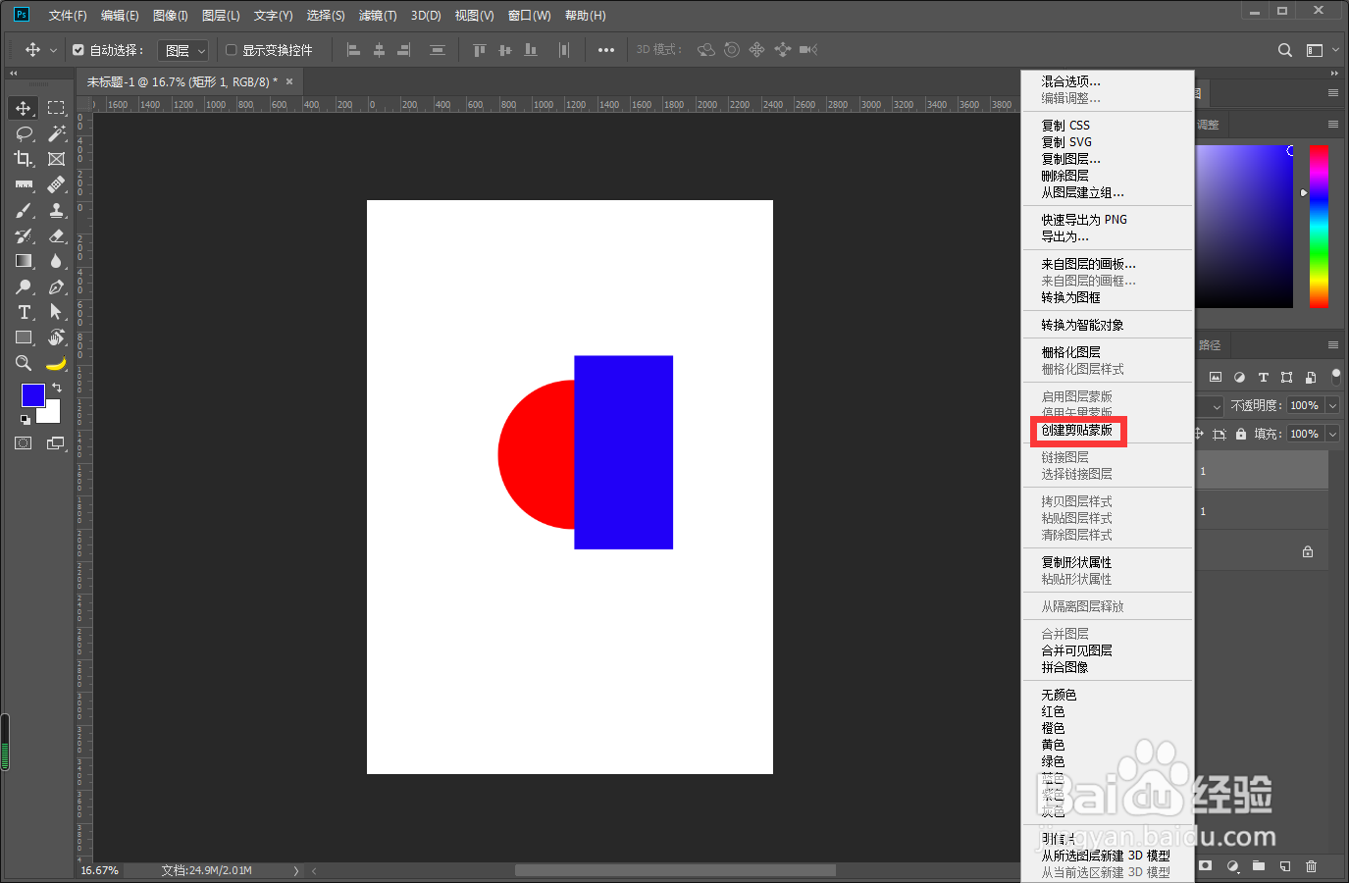Choose 拼合图像 from the context menu

coord(1064,667)
